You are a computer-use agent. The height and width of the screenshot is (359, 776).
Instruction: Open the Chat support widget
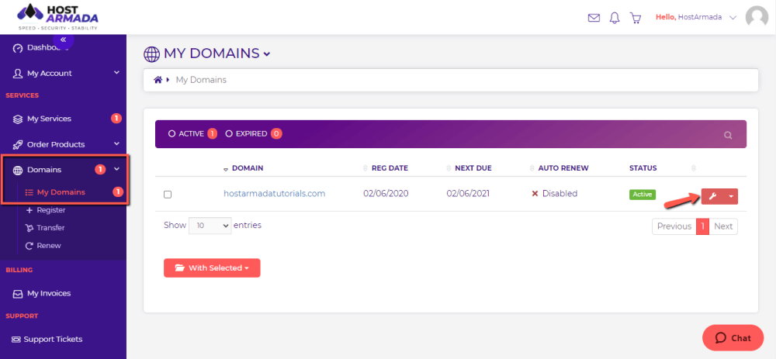733,338
